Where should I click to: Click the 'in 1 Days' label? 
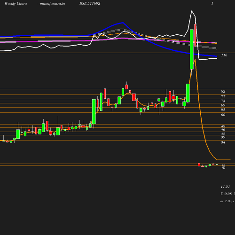[x=227, y=201]
